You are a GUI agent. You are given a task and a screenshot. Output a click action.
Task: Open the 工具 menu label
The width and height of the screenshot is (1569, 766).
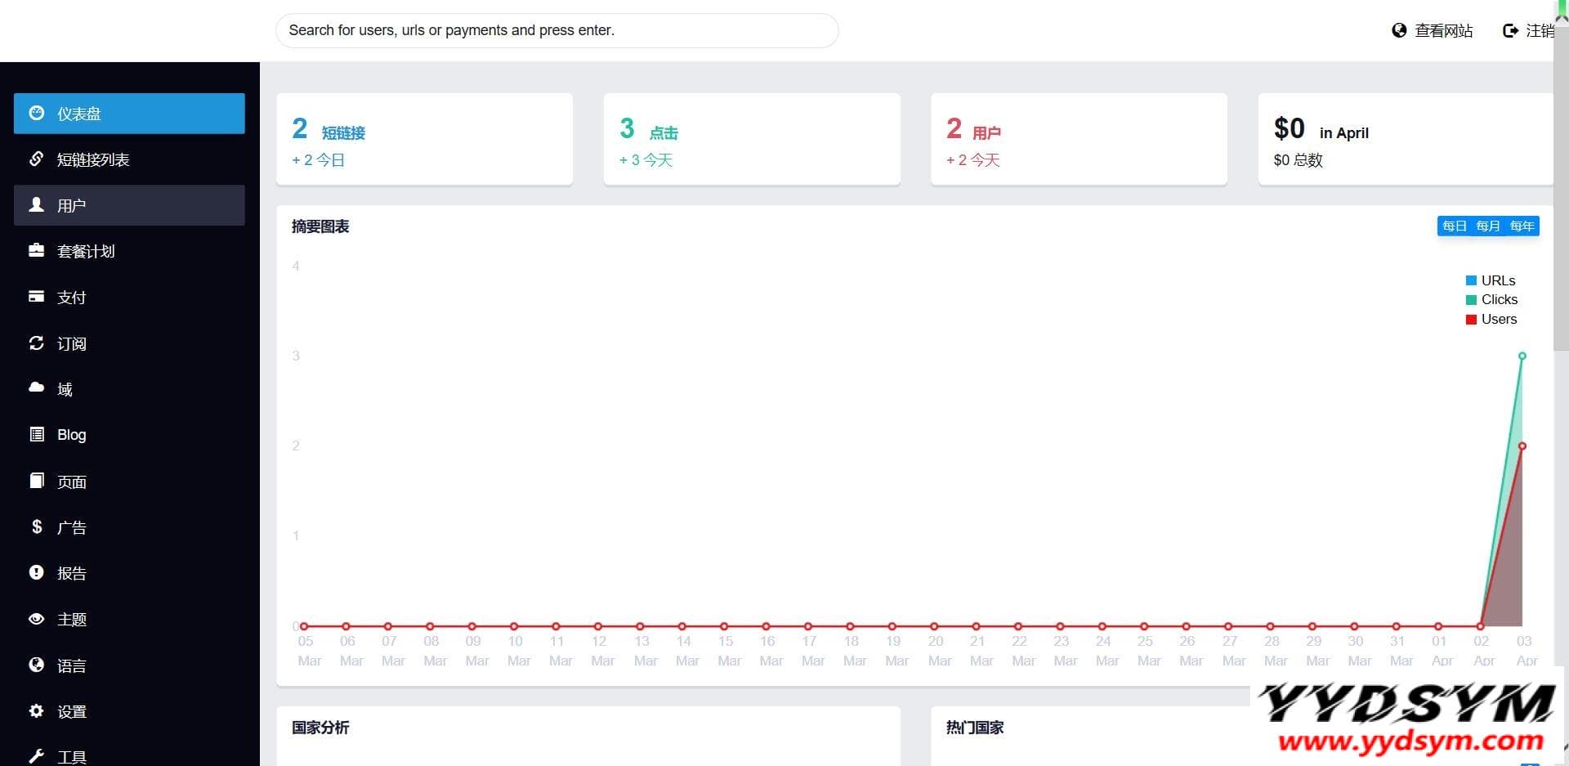[72, 757]
